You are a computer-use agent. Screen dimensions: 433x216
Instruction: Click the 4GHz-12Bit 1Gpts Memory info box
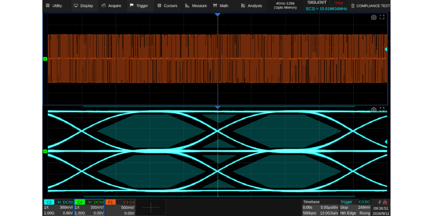[285, 6]
